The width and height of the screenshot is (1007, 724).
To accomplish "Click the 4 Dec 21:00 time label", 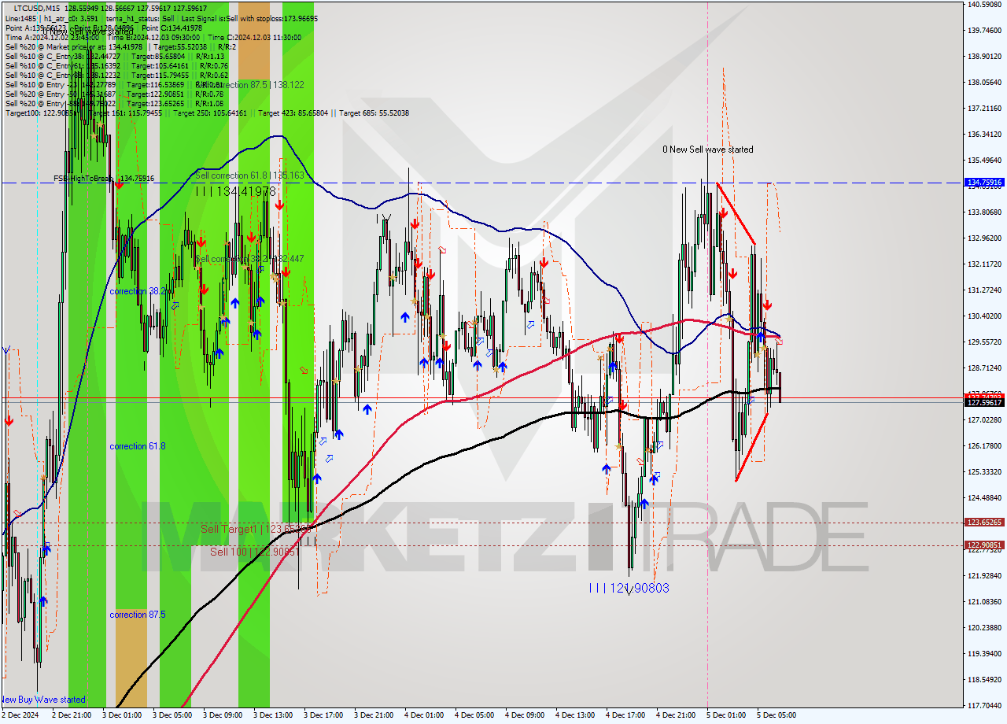I will [677, 715].
